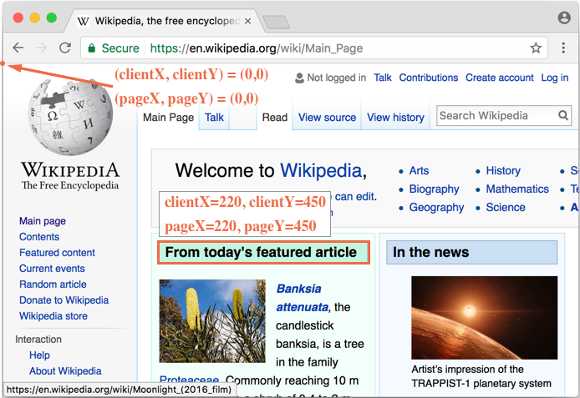Click the Banksia attenuata article link

click(x=303, y=298)
